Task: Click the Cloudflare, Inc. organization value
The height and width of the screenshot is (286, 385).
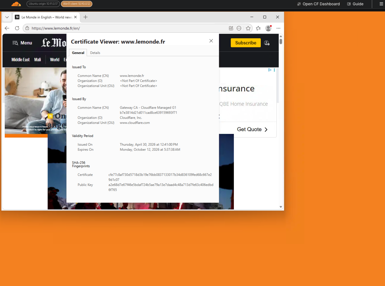Action: [131, 118]
